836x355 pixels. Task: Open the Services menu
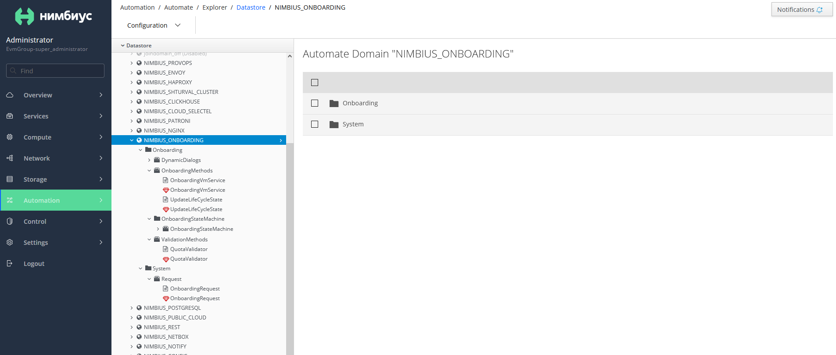pos(56,116)
